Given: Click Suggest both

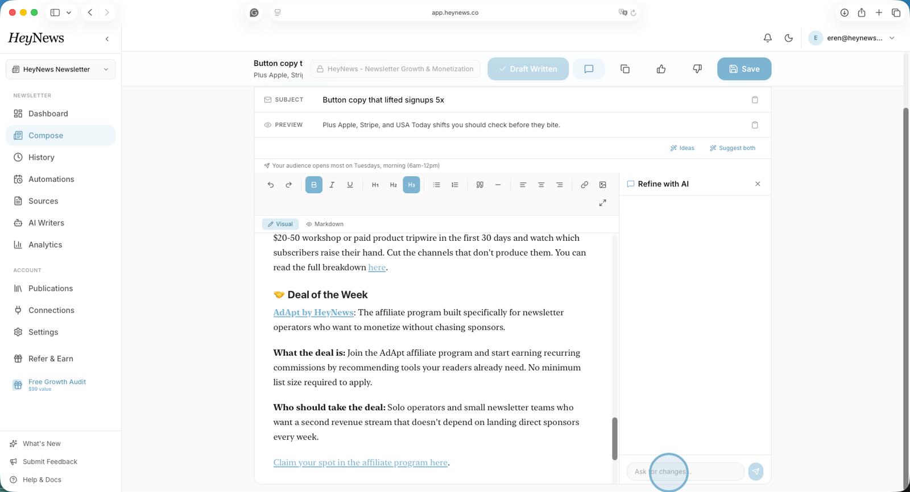Looking at the screenshot, I should tap(733, 148).
